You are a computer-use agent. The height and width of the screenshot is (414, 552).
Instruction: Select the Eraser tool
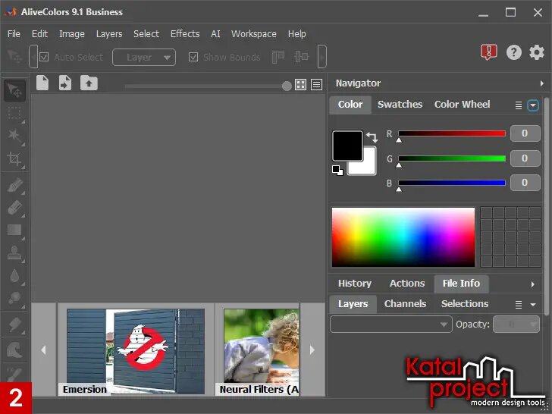click(x=14, y=208)
